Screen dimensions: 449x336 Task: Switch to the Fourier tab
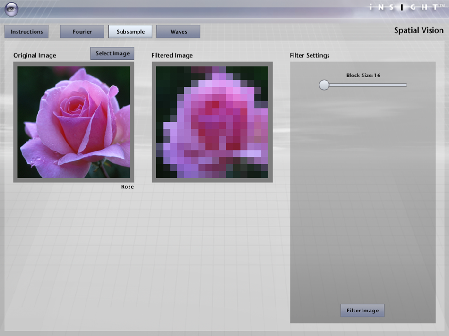pyautogui.click(x=82, y=32)
